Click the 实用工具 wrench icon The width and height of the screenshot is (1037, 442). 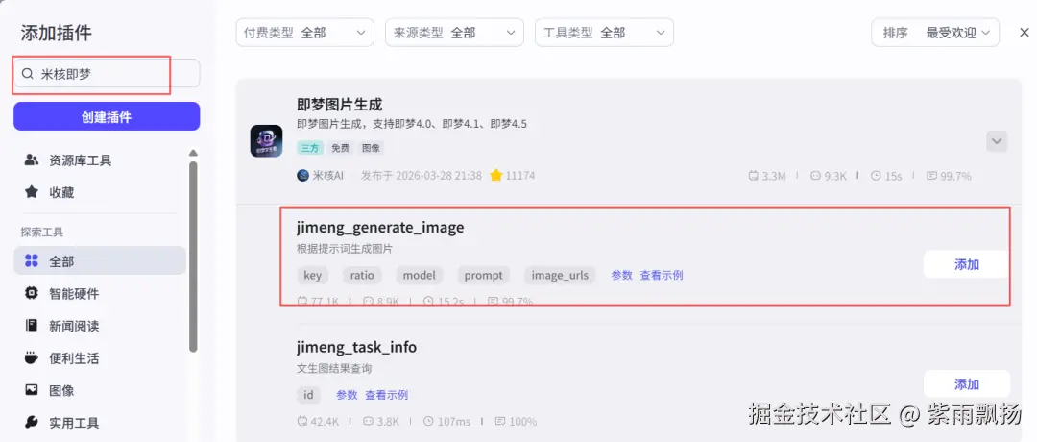[31, 422]
